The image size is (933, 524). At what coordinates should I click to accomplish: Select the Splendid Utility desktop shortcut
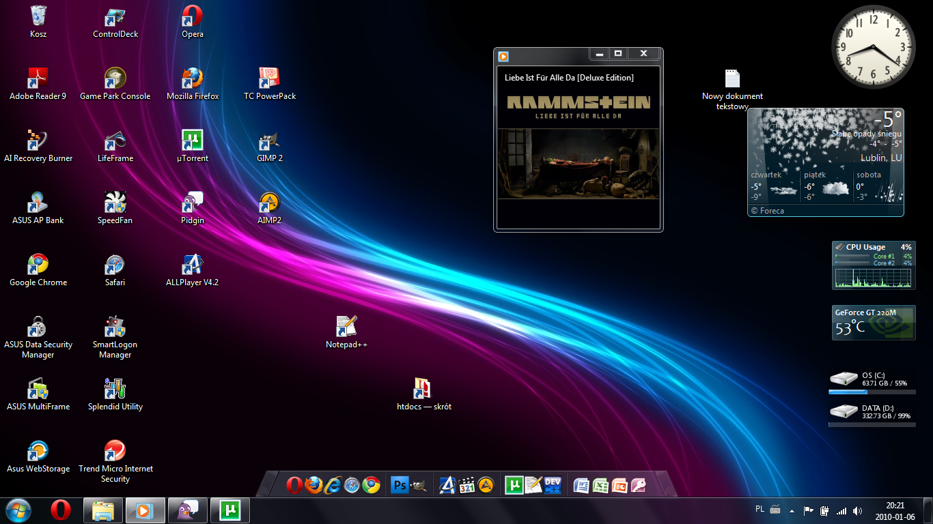click(115, 390)
